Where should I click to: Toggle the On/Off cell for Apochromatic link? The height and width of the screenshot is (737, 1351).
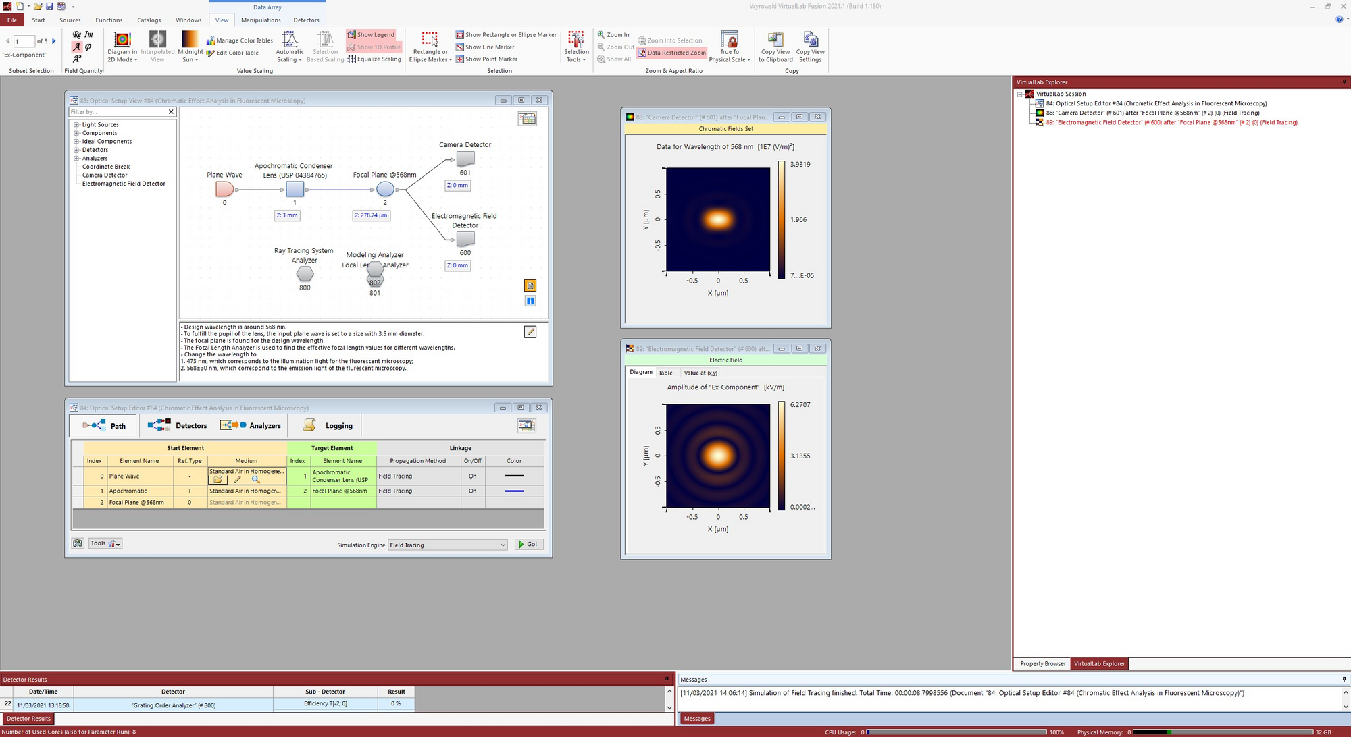(x=473, y=491)
